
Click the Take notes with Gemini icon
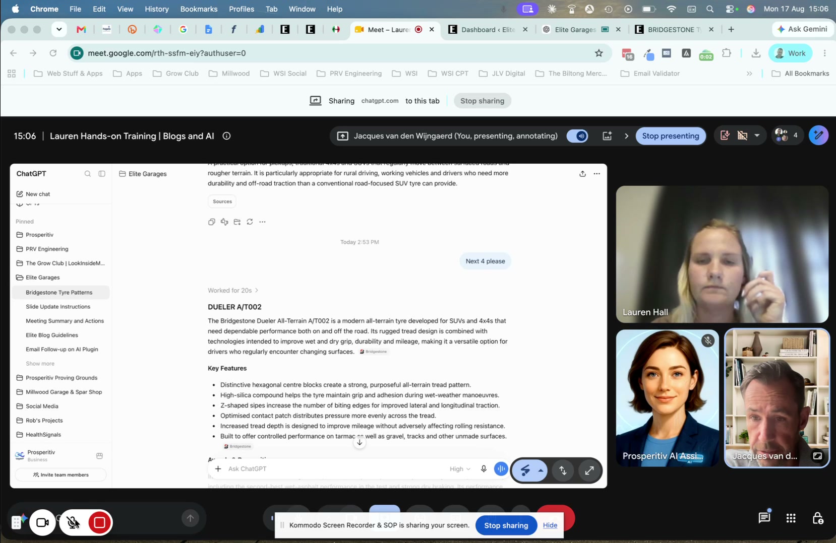(x=725, y=135)
